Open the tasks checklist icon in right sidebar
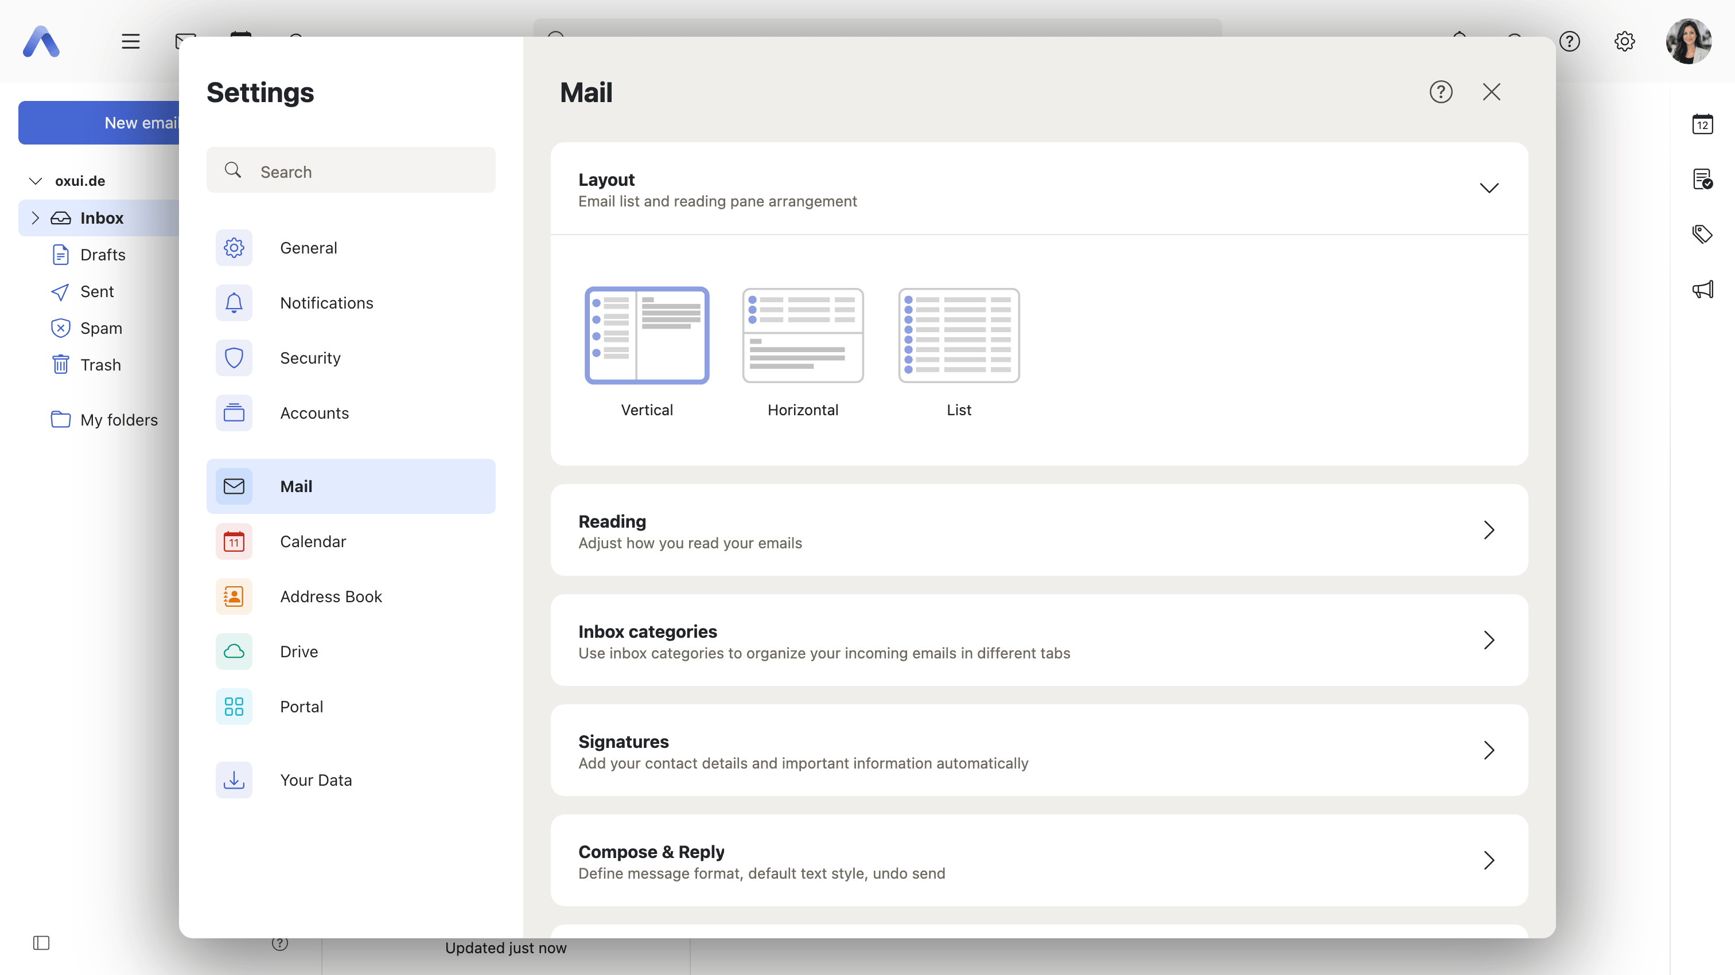Screen dimensions: 1735x975 [1703, 179]
